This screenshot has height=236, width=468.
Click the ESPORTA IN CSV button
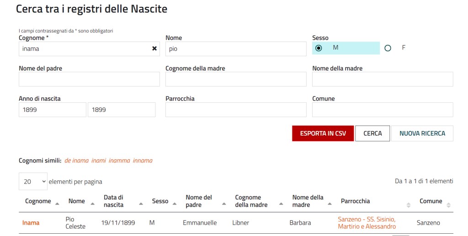[x=323, y=133]
